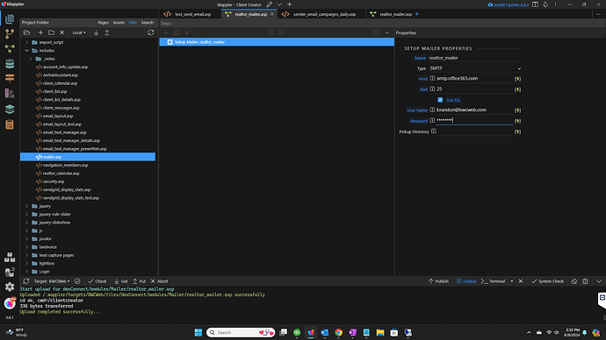Uncheck the Use SSL checkbox

(440, 100)
